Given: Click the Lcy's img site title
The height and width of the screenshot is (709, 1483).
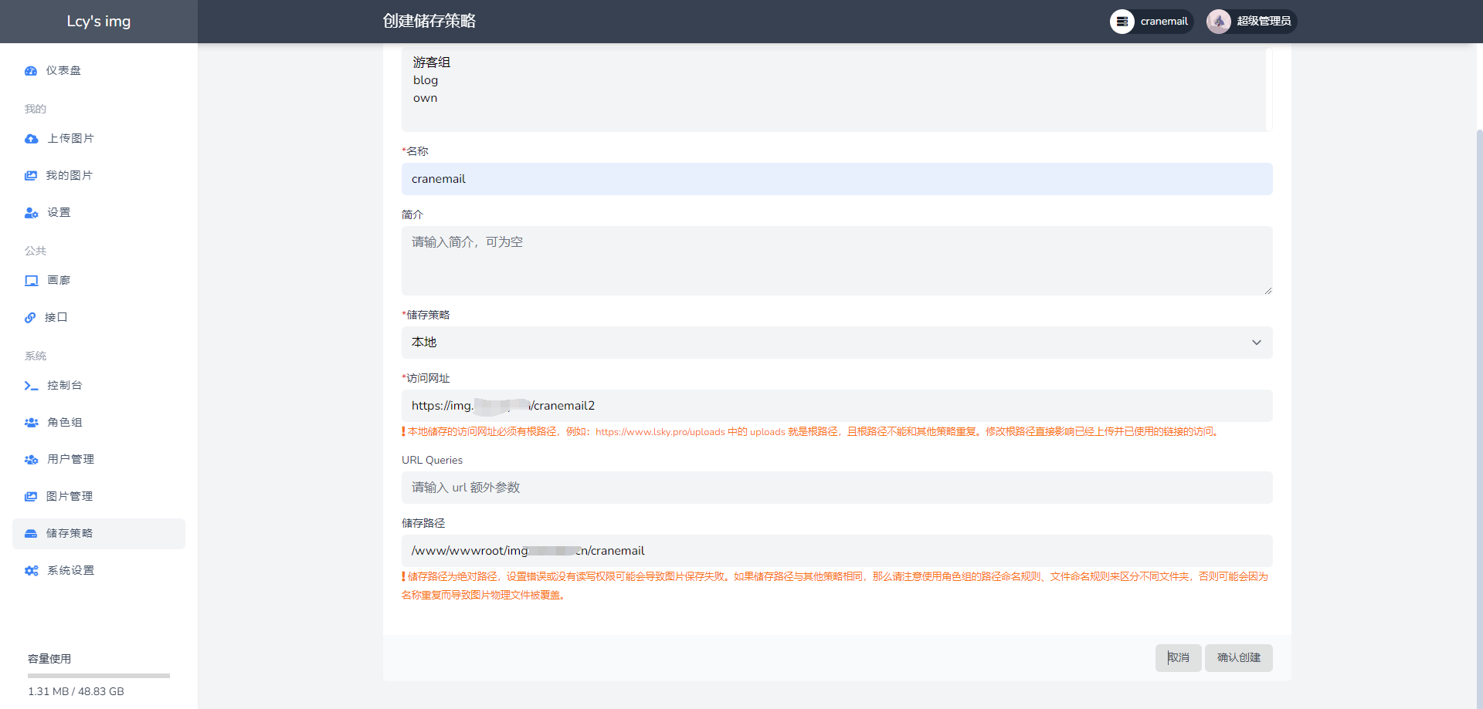Looking at the screenshot, I should (99, 22).
